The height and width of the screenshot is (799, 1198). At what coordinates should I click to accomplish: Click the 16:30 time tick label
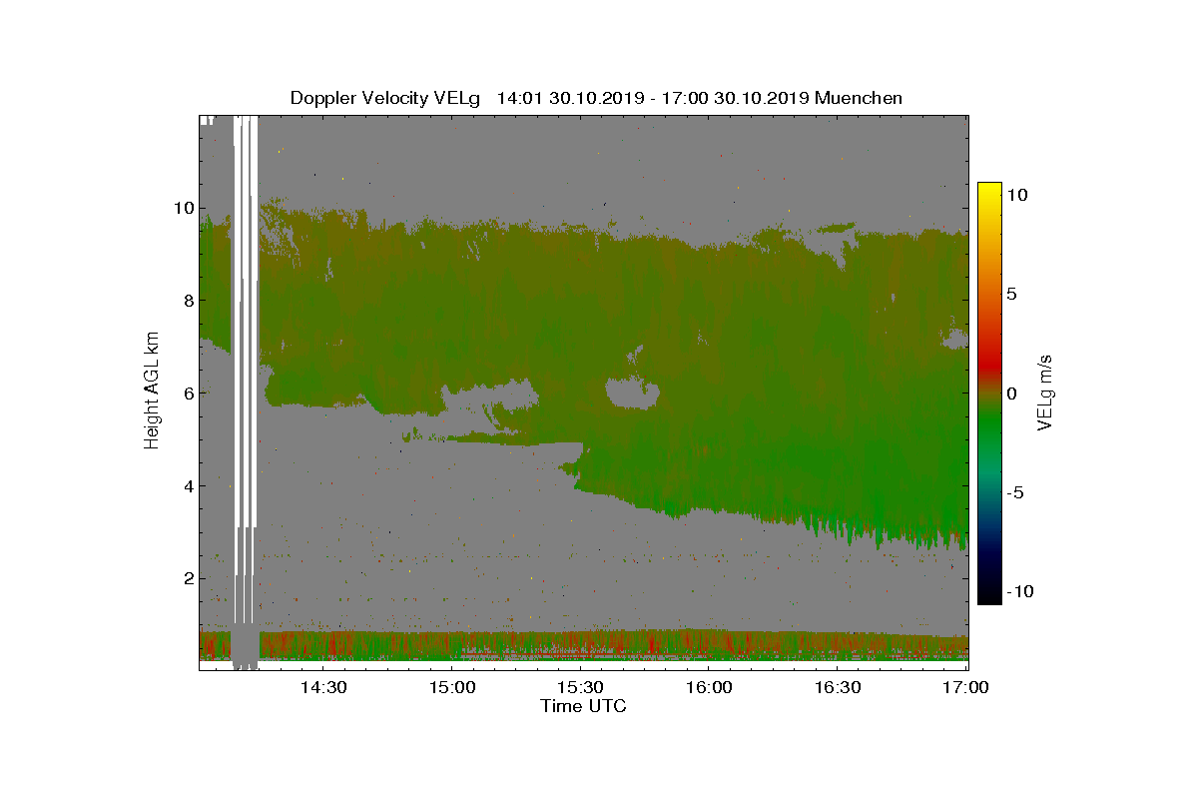839,687
